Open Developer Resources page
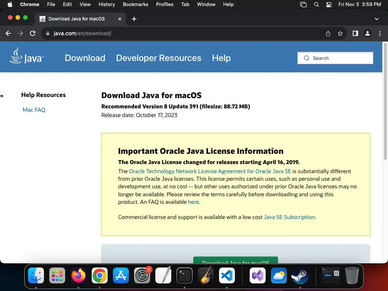Viewport: 388px width, 291px height. pyautogui.click(x=159, y=58)
